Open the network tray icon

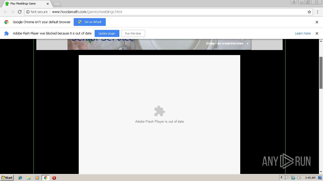pos(293,178)
